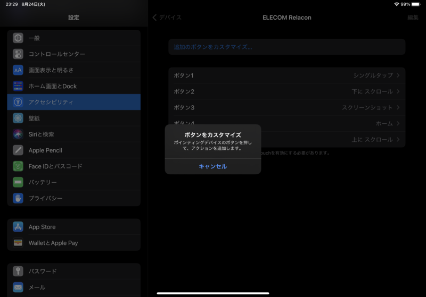Tap the Apple Pencil icon
The image size is (426, 297).
18,150
